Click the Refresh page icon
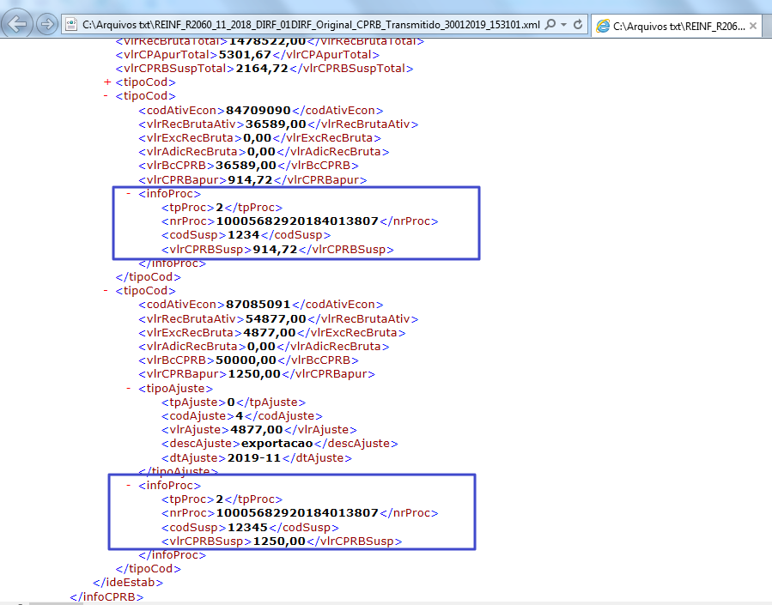Image resolution: width=772 pixels, height=605 pixels. tap(578, 24)
